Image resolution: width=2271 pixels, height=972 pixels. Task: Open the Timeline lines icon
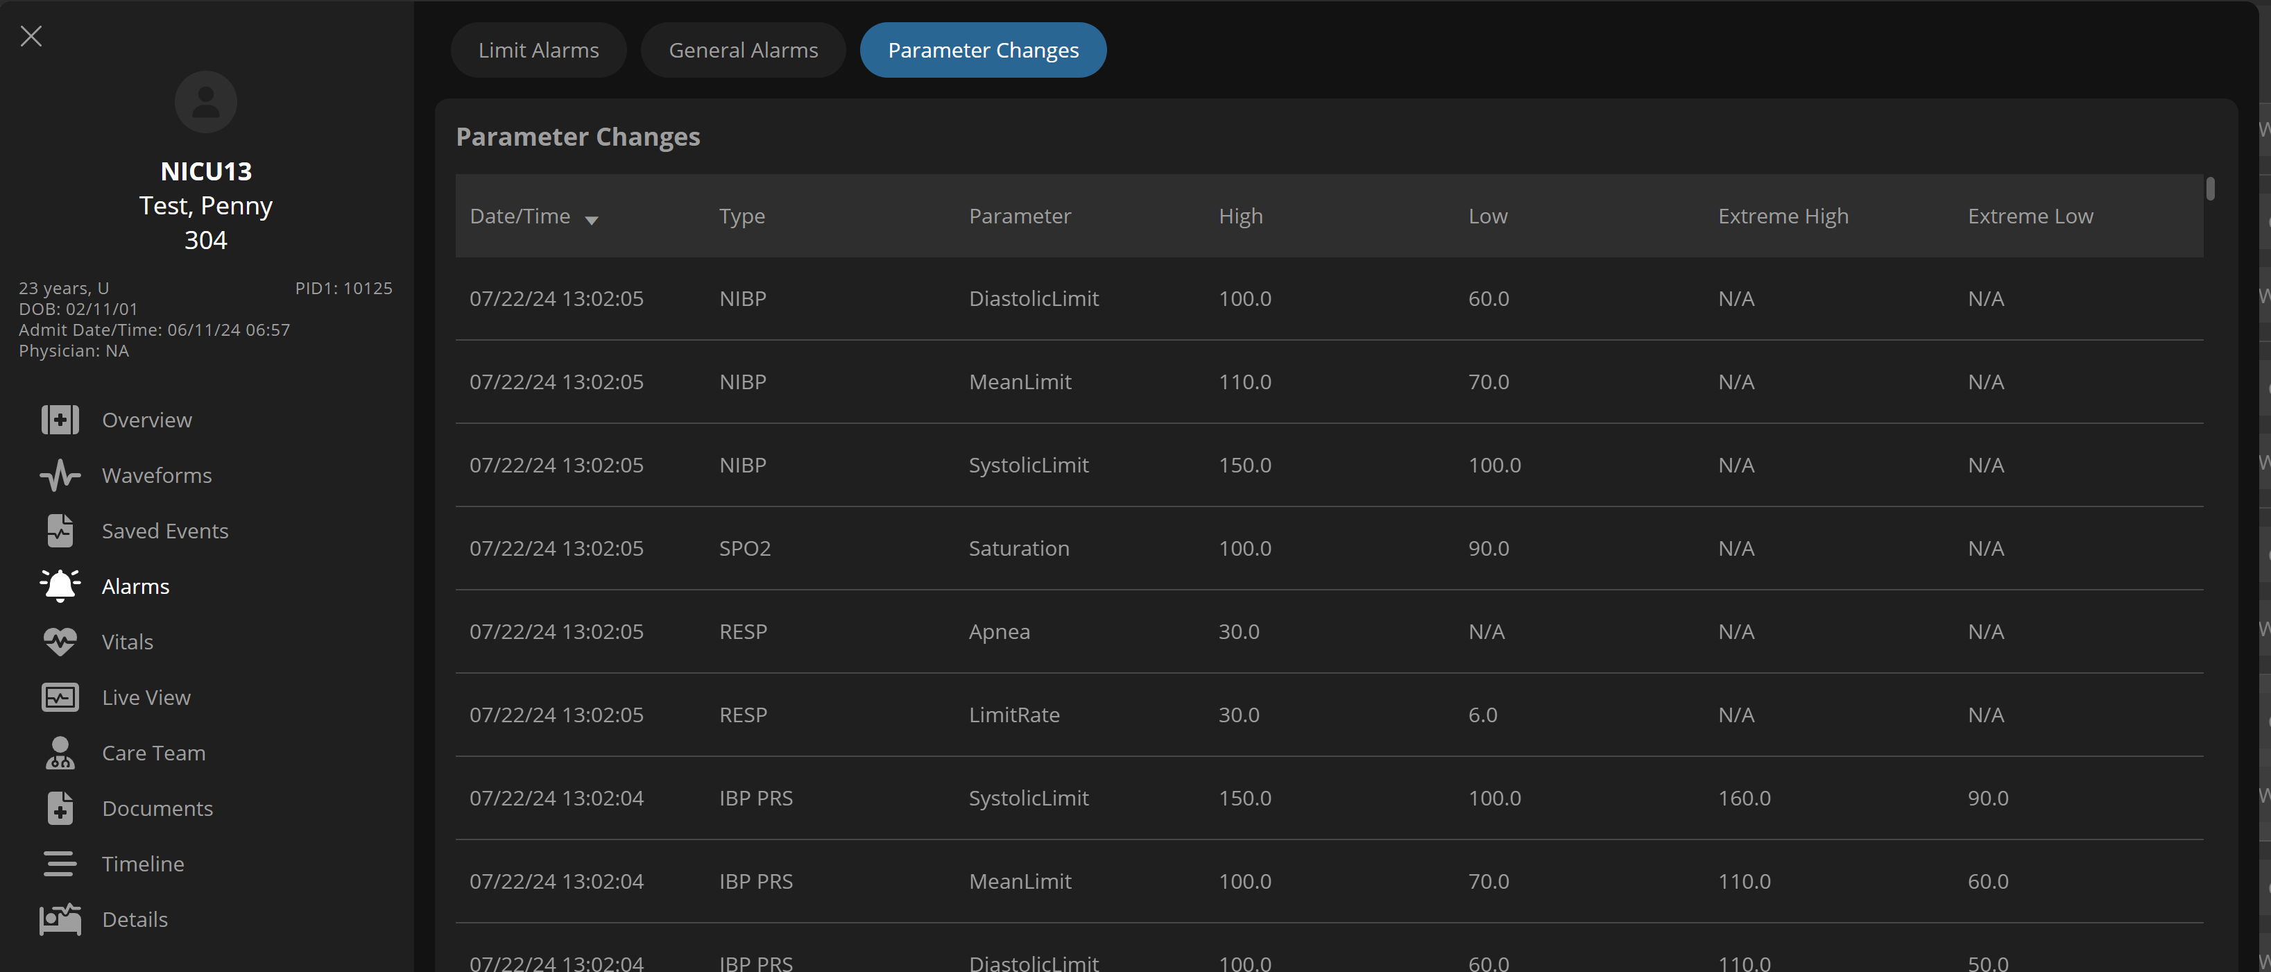tap(60, 864)
